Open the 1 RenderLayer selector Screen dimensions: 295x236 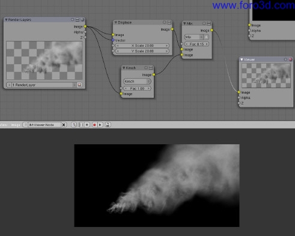tap(41, 85)
